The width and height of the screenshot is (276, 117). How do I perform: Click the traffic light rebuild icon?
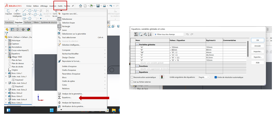point(162,77)
